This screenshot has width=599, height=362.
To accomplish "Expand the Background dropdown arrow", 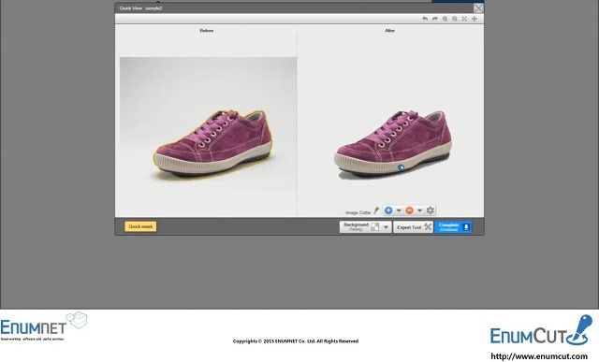I will point(386,226).
